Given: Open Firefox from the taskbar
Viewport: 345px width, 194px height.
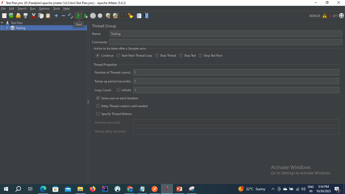Looking at the screenshot, I should (93, 189).
